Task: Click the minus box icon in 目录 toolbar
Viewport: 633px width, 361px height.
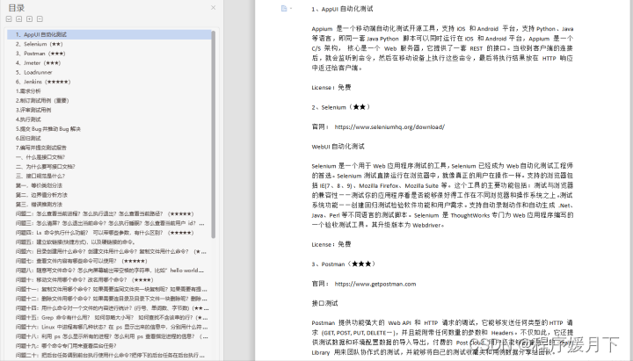Action: 40,19
